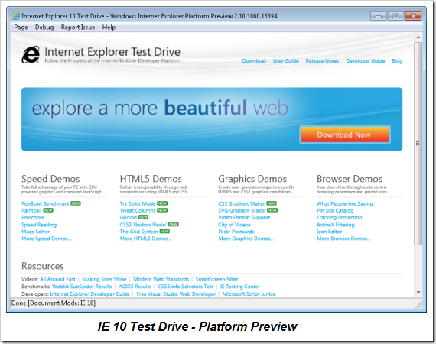Open the Griddle demo
The width and height of the screenshot is (436, 344).
coord(129,217)
